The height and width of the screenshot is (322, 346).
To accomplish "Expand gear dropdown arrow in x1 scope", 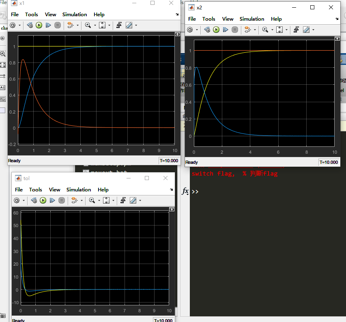I will [19, 26].
